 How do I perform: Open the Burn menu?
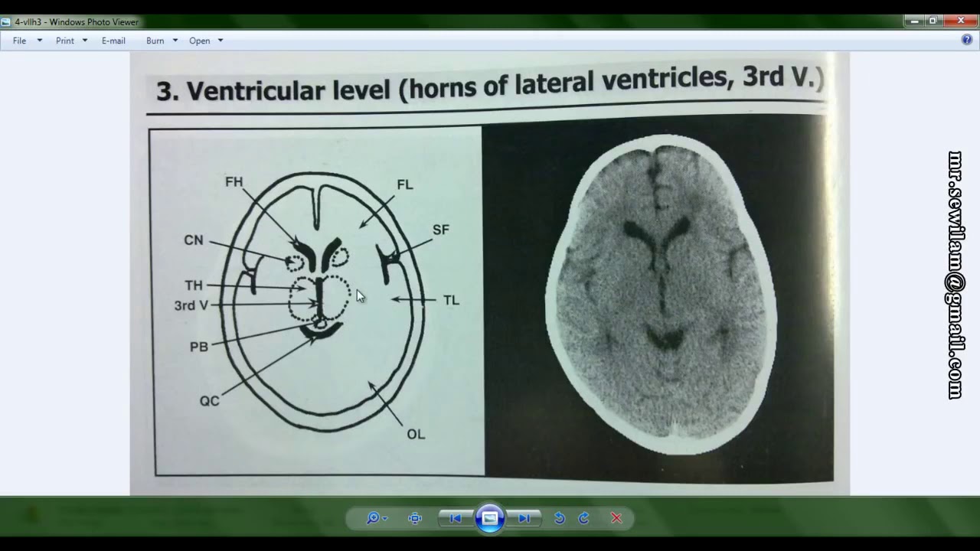point(155,41)
